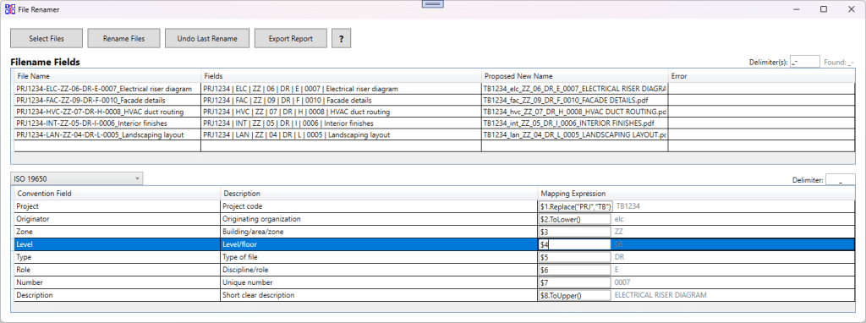The width and height of the screenshot is (866, 323).
Task: Select the Number convention field row
Action: (x=434, y=282)
